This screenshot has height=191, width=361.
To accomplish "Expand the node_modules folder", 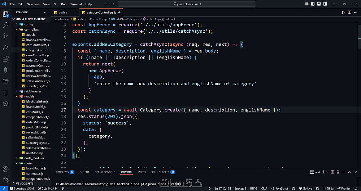I will [x=34, y=158].
